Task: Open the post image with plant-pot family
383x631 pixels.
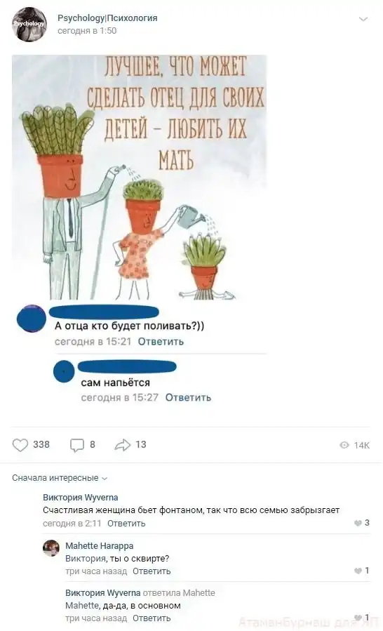Action: (139, 177)
